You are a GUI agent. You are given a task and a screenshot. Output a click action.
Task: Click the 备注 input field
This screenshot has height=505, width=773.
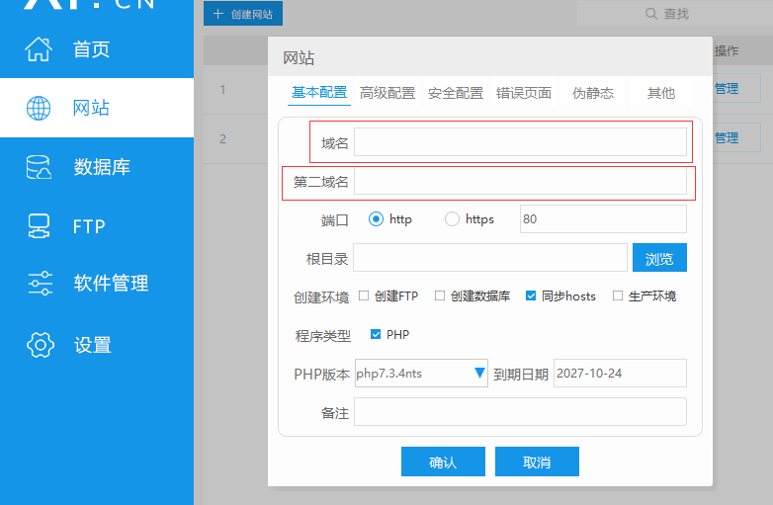pos(520,412)
